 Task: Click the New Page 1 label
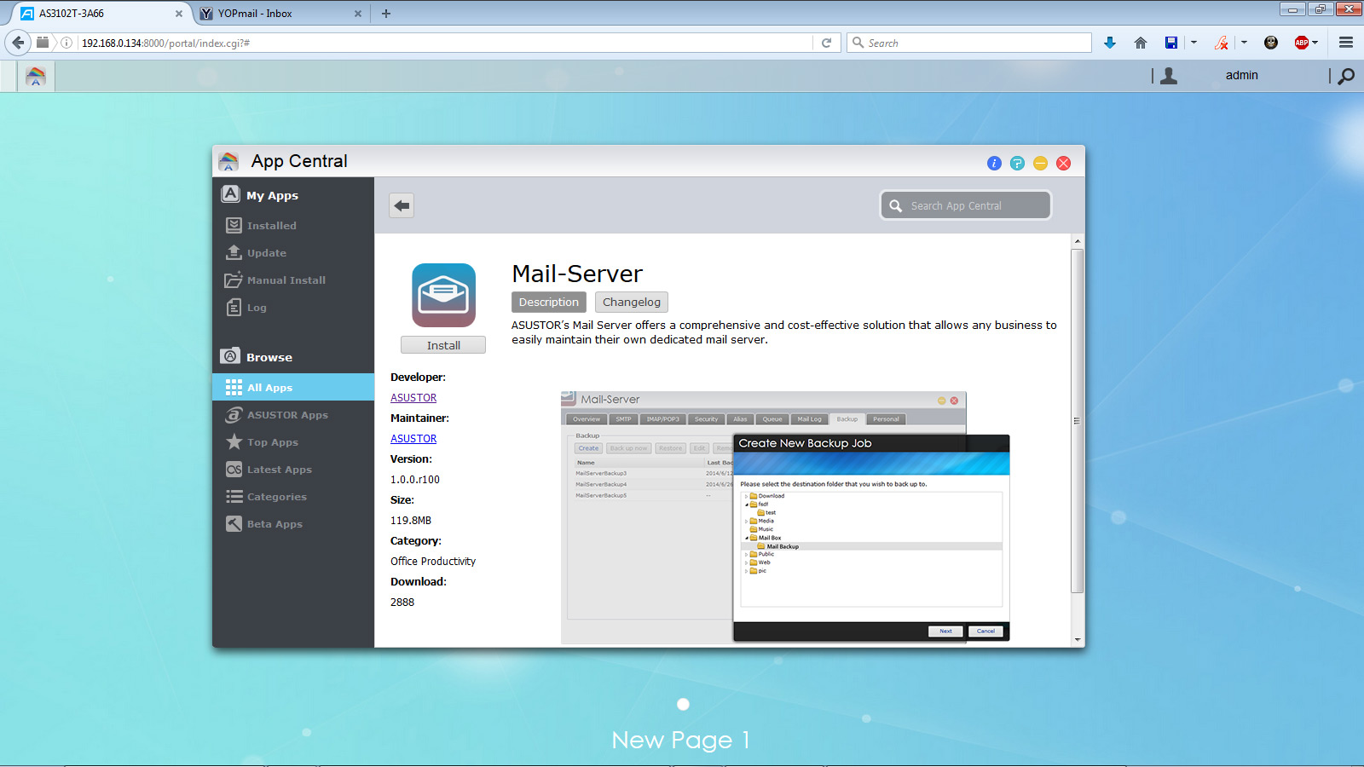[681, 740]
